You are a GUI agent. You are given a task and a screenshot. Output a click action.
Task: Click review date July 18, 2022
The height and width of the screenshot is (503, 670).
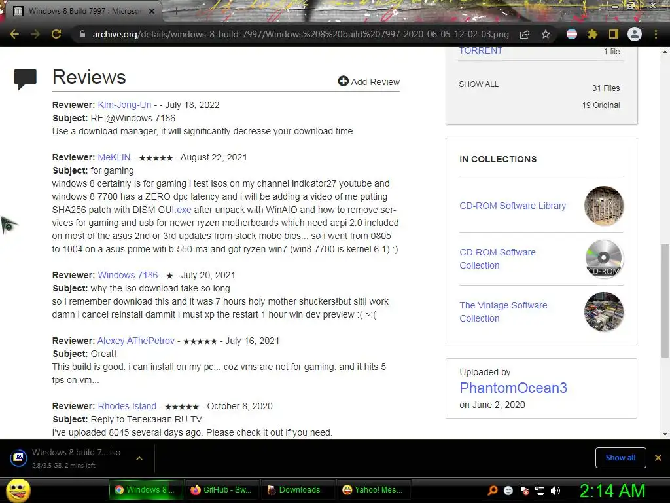pos(192,105)
